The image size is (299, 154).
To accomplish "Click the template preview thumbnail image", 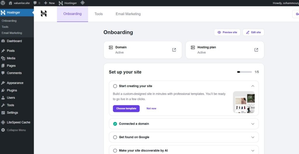I will [244, 102].
